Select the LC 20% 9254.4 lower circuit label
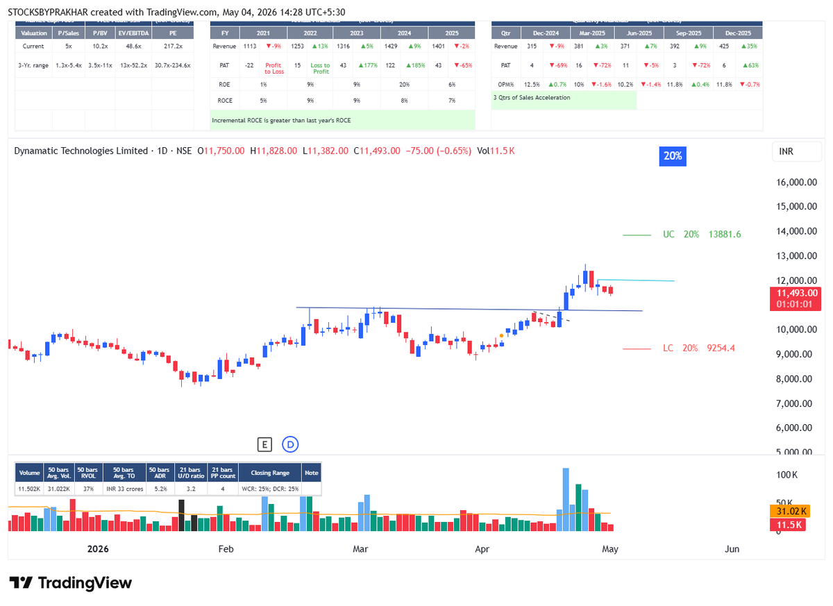The image size is (833, 606). [698, 348]
